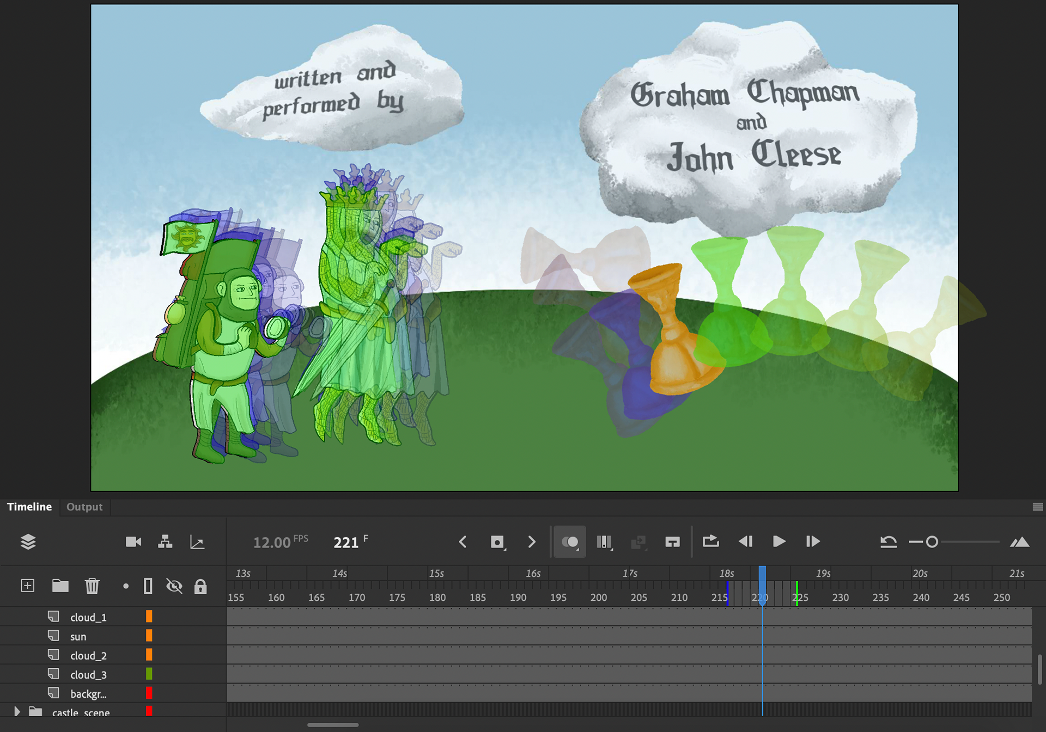The image size is (1046, 732).
Task: Click castle_scene red color swatch
Action: (x=149, y=711)
